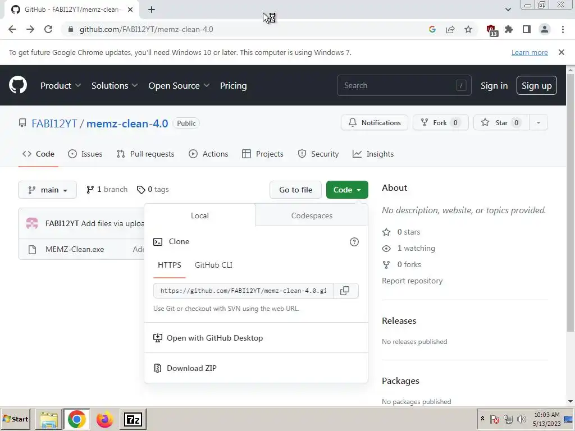575x431 pixels.
Task: Click the Learn more update link
Action: pyautogui.click(x=530, y=52)
